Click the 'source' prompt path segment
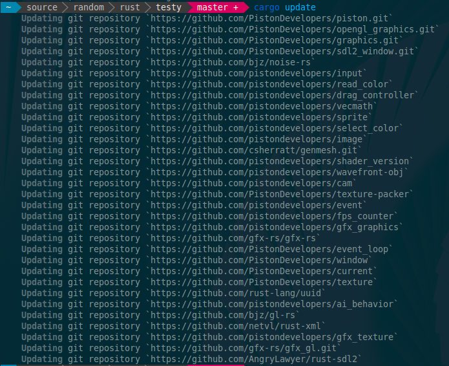Viewport: 449px width, 366px height. 42,7
